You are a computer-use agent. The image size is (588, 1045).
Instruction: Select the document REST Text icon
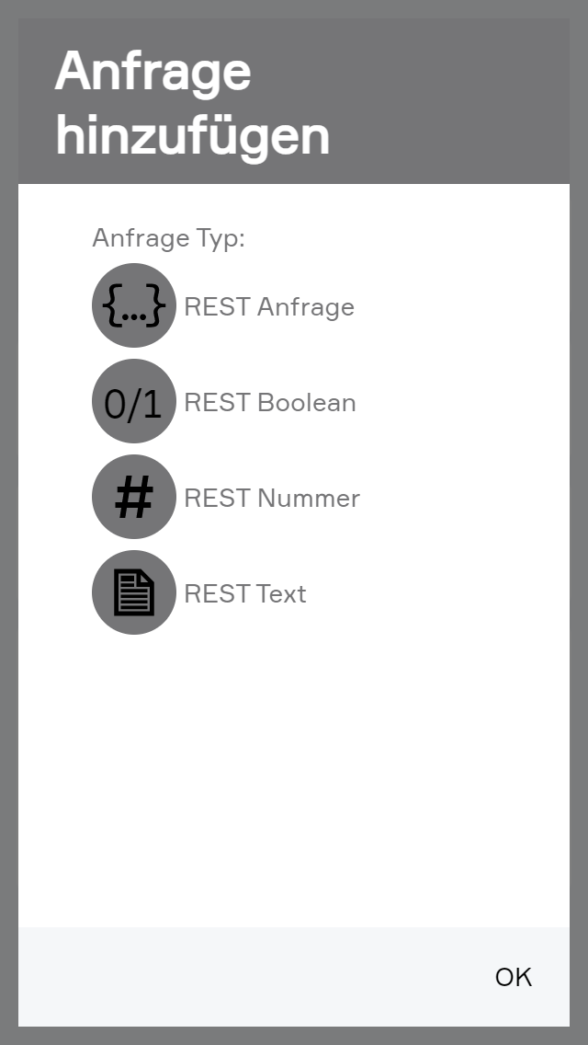pyautogui.click(x=134, y=593)
